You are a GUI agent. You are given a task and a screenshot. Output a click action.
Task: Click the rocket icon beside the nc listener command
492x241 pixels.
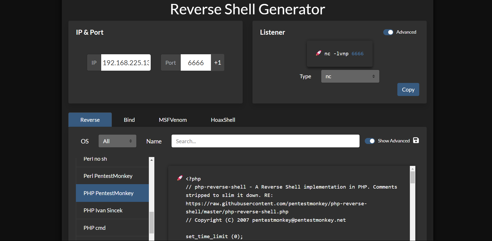pyautogui.click(x=319, y=53)
